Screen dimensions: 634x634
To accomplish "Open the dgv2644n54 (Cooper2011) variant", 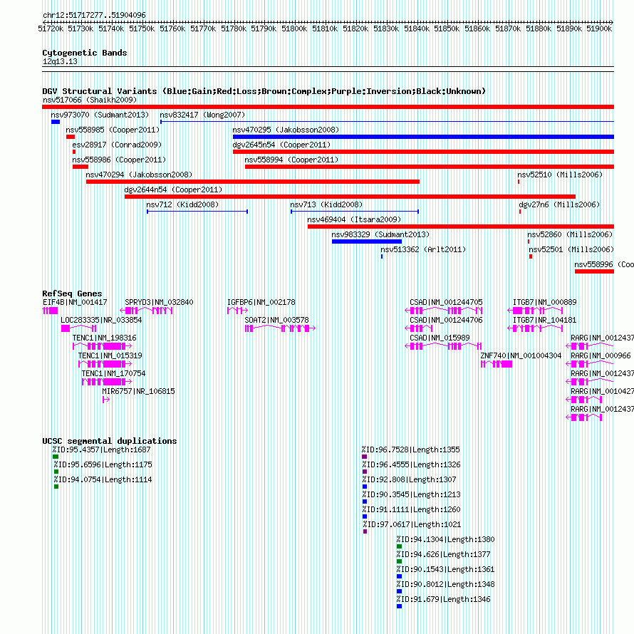I will [x=350, y=197].
